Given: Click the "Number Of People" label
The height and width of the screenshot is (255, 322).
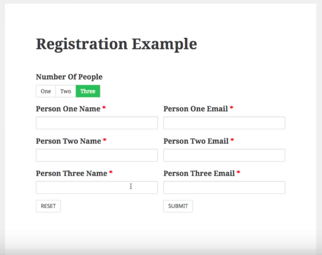Looking at the screenshot, I should click(x=69, y=77).
